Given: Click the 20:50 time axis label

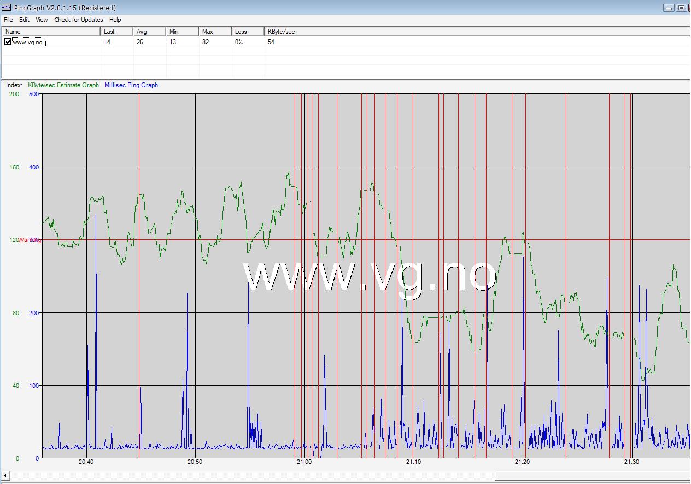Looking at the screenshot, I should [195, 462].
